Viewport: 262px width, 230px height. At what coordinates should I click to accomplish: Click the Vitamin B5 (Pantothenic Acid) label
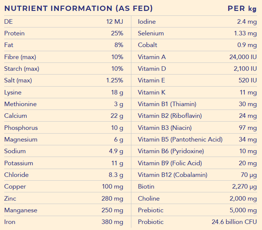[x=180, y=140]
